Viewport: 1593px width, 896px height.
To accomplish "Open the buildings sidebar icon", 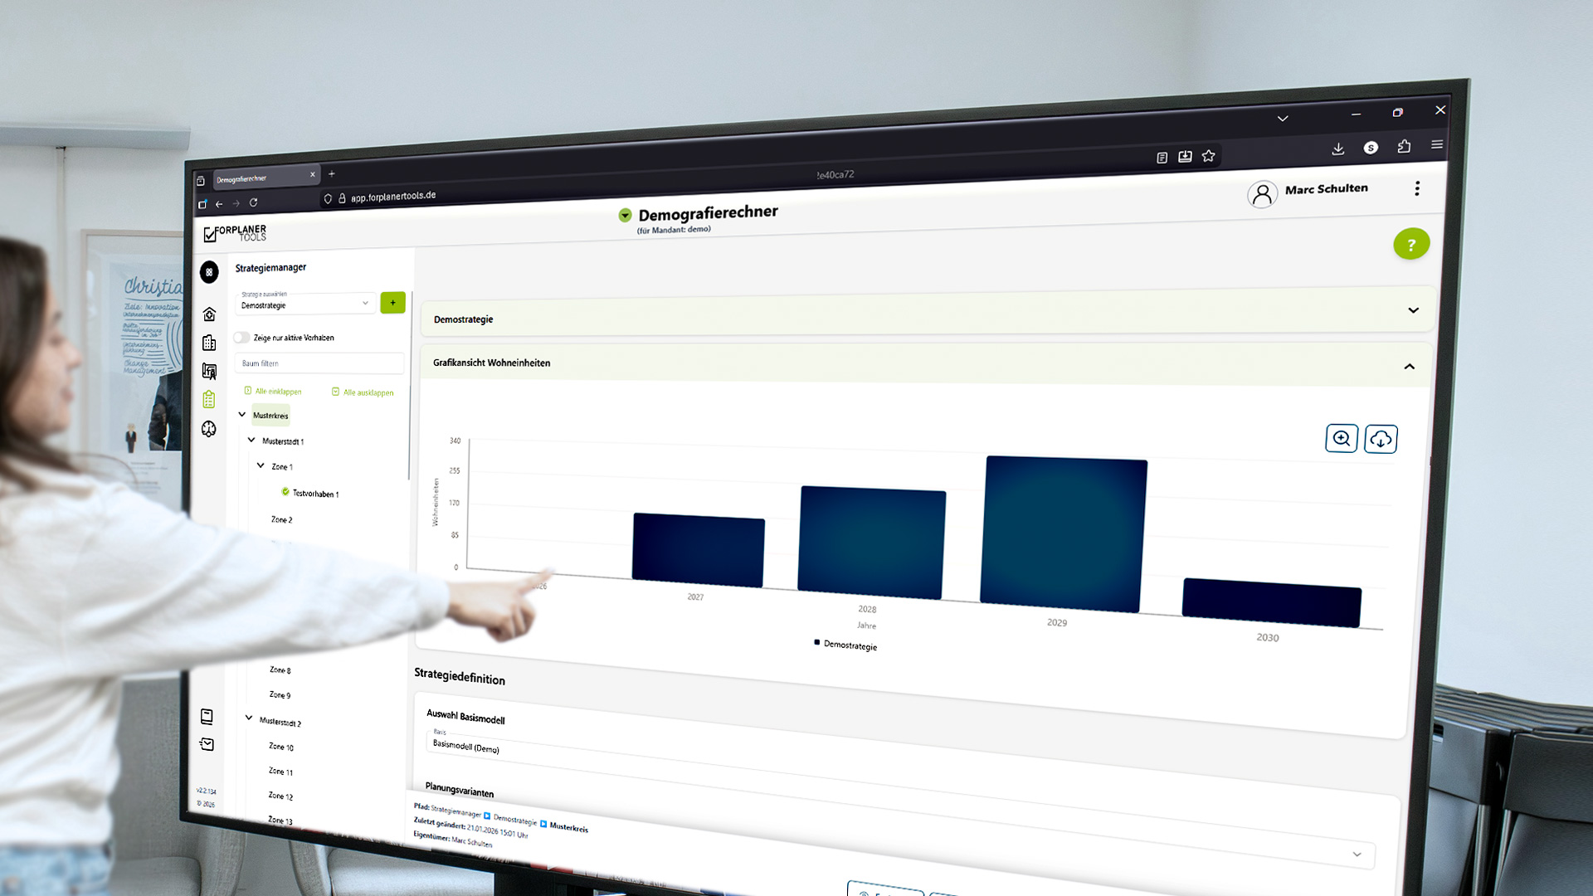I will pyautogui.click(x=209, y=343).
